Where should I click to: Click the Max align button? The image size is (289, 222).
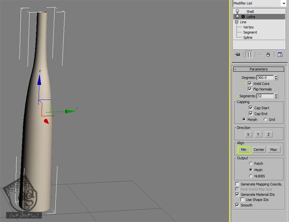coord(274,150)
